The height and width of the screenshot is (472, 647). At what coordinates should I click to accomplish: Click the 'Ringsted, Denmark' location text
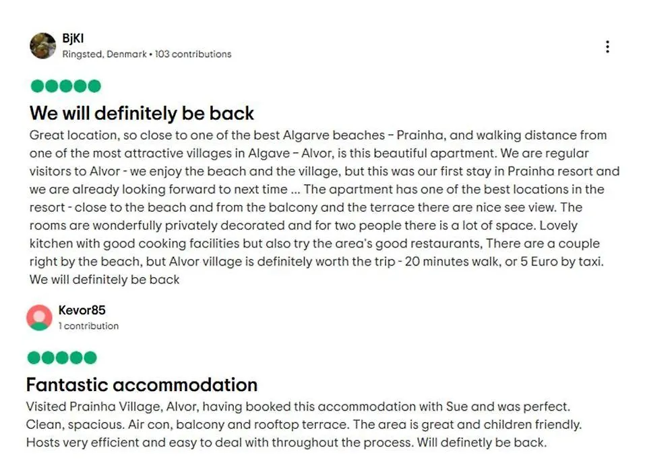click(104, 54)
